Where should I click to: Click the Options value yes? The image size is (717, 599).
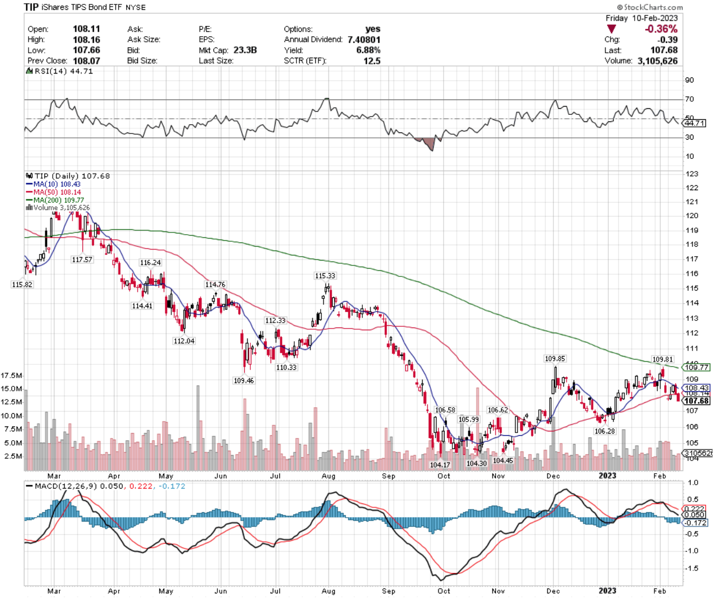pos(373,29)
